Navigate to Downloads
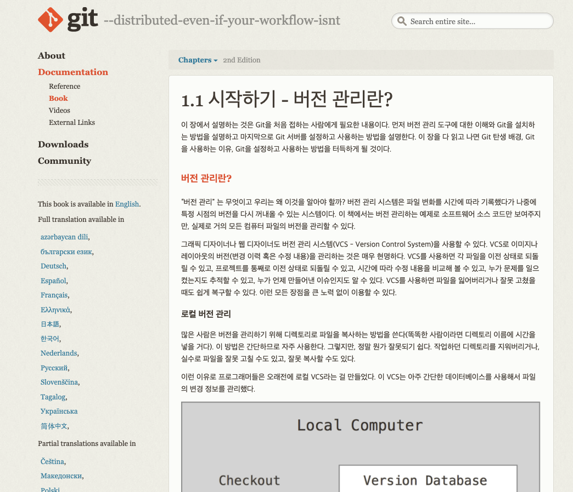573x492 pixels. 63,144
